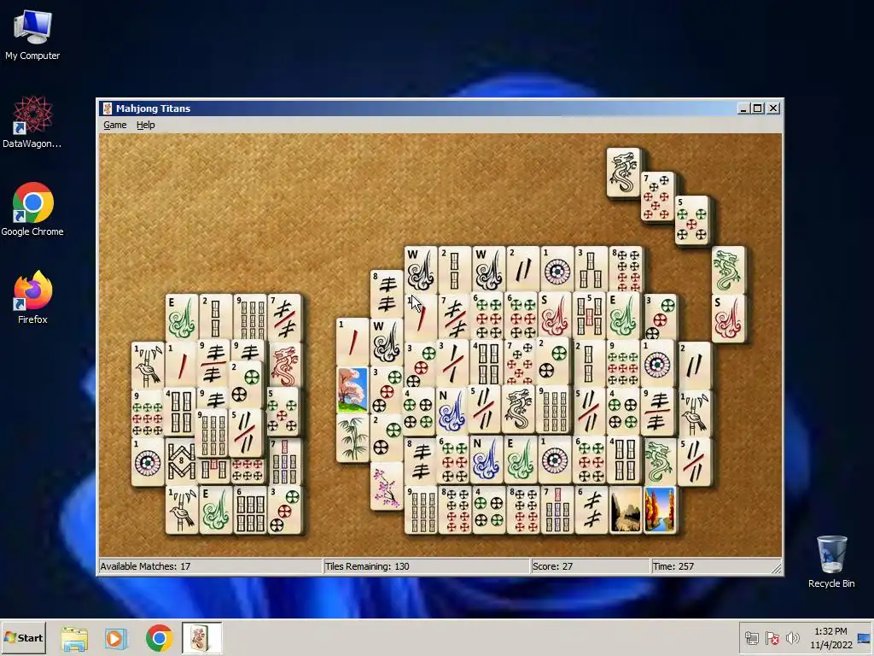
Task: Select the 1 bamboo bird beside the left E wind
Action: pyautogui.click(x=181, y=509)
